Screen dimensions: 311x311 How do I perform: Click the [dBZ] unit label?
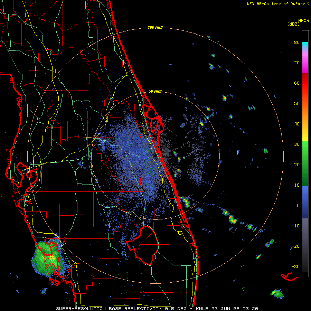pyautogui.click(x=293, y=24)
